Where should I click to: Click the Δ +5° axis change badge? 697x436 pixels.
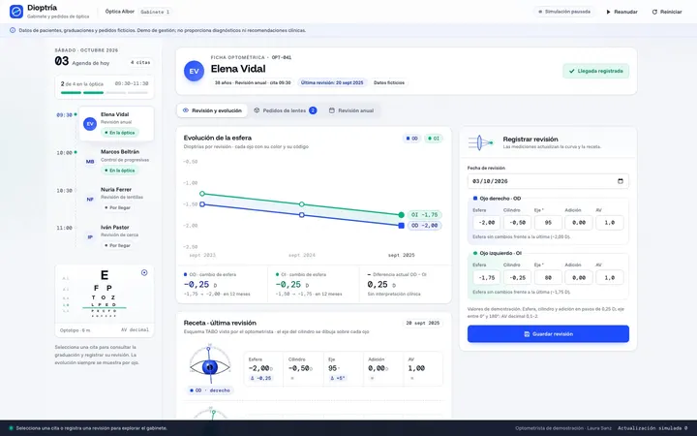[338, 378]
